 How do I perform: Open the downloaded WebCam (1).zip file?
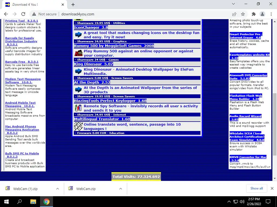tap(25, 189)
